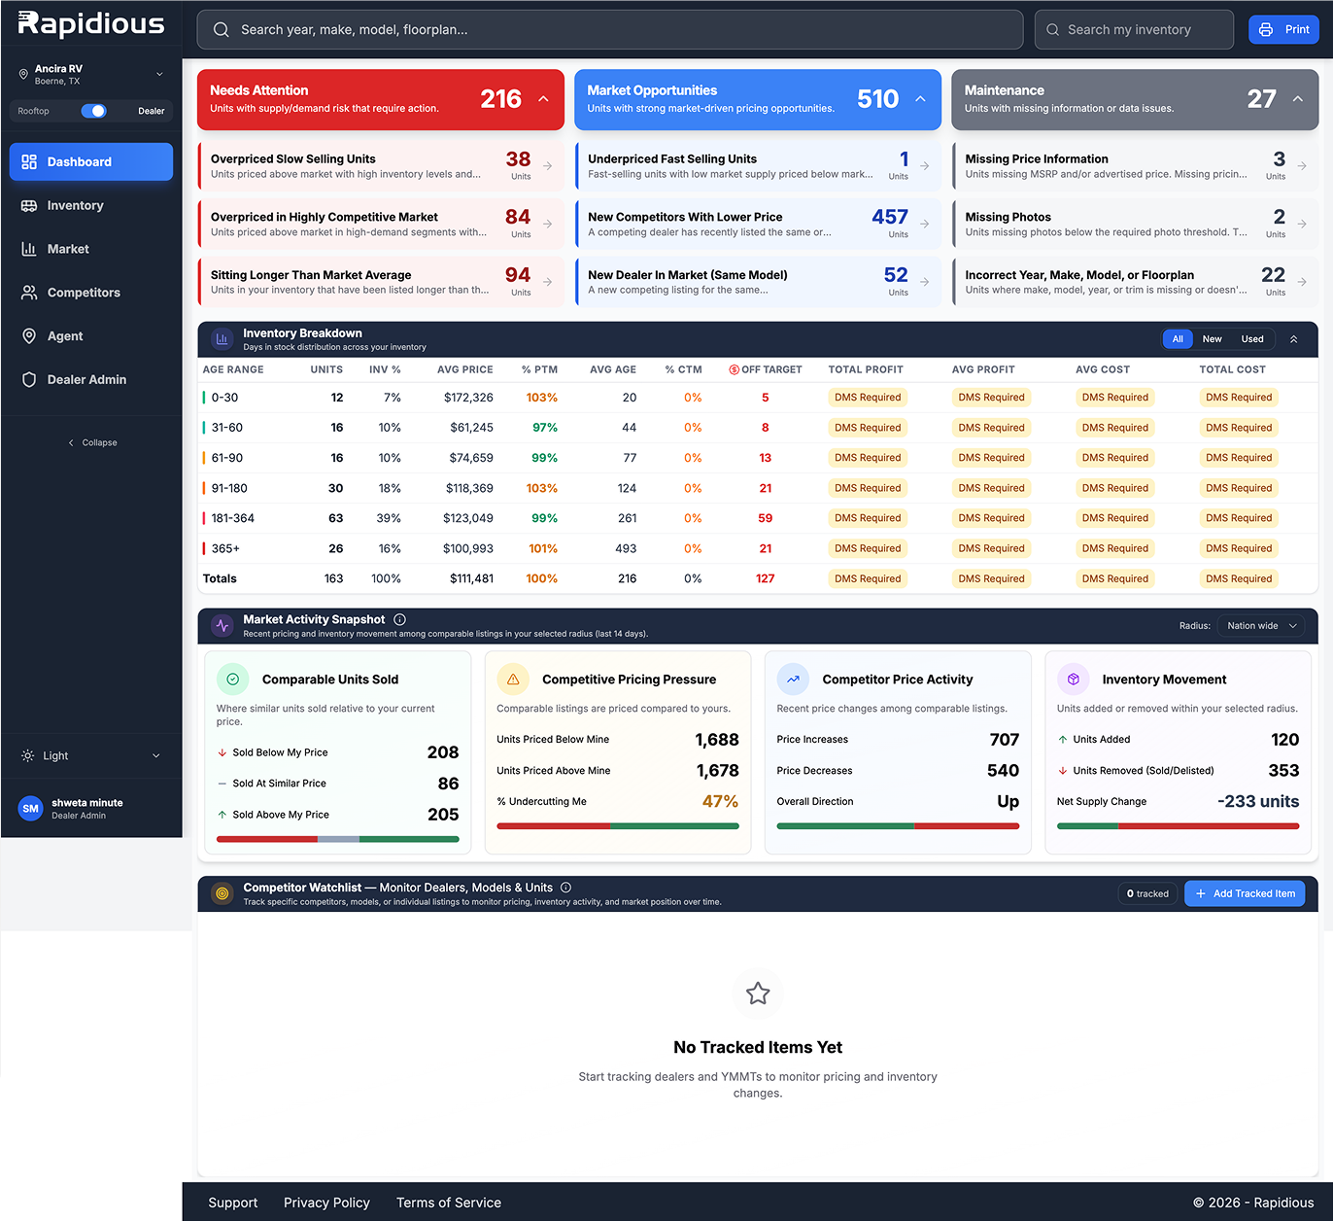Click the SM user avatar

31,808
